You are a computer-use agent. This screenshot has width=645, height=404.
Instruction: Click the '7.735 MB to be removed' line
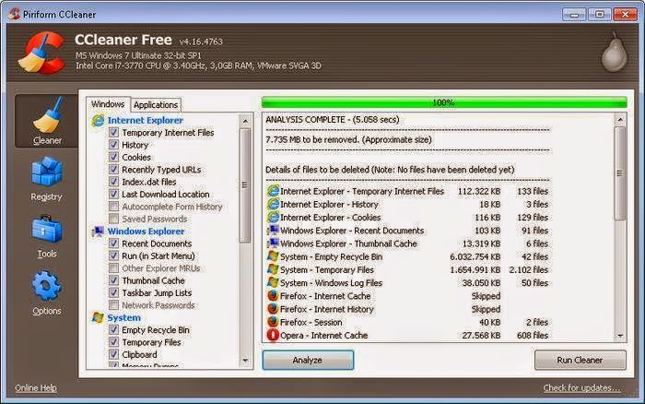(x=348, y=139)
